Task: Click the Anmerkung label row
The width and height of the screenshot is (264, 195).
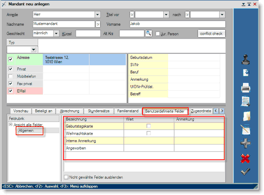Action: pos(148,79)
